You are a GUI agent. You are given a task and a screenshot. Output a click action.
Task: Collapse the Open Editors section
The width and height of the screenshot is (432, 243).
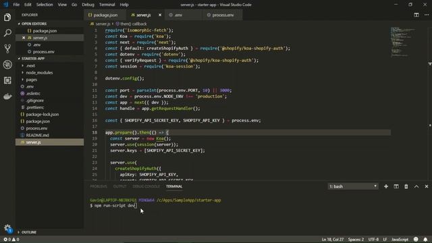pyautogui.click(x=34, y=24)
